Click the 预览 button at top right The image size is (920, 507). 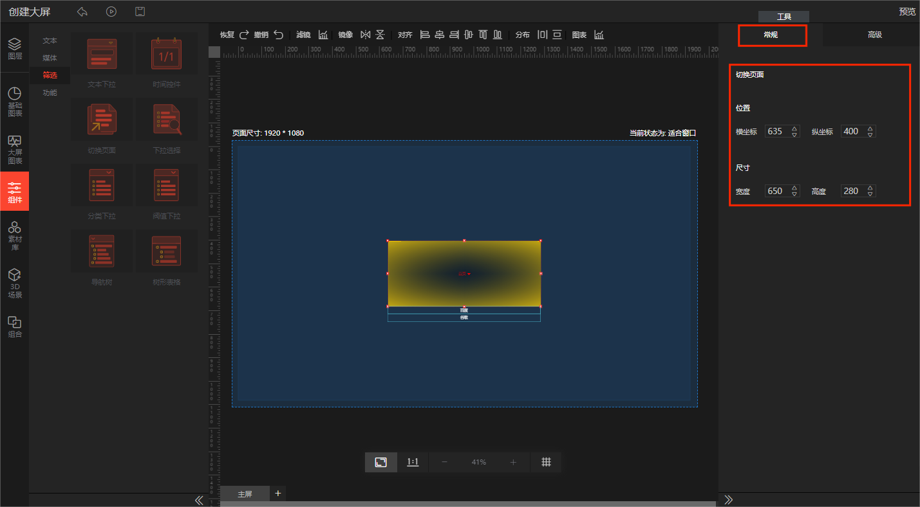(x=906, y=12)
